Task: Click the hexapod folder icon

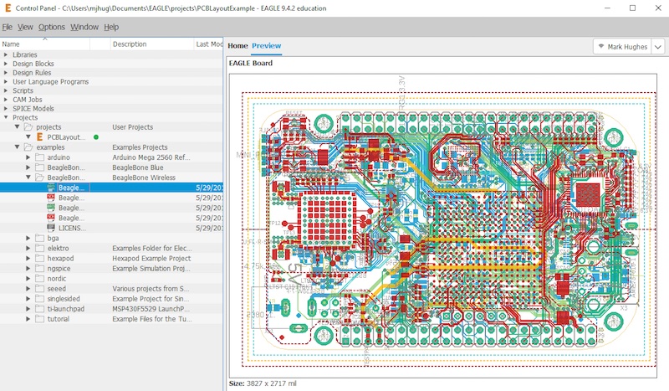Action: [39, 258]
